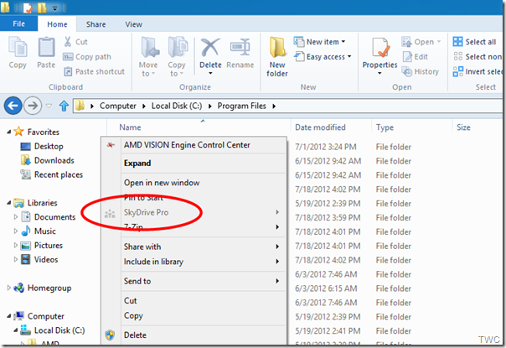Switch to the Home tab
Screen dimensions: 506x348
pyautogui.click(x=57, y=24)
